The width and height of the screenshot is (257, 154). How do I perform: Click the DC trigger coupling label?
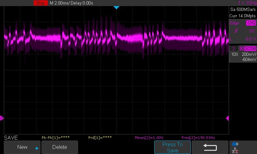point(252,31)
